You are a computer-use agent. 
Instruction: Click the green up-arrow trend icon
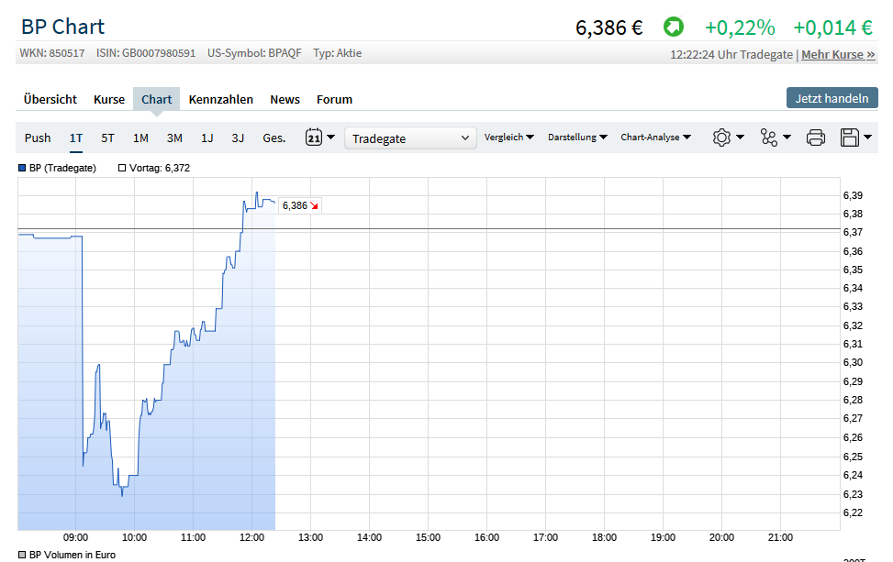tap(673, 27)
